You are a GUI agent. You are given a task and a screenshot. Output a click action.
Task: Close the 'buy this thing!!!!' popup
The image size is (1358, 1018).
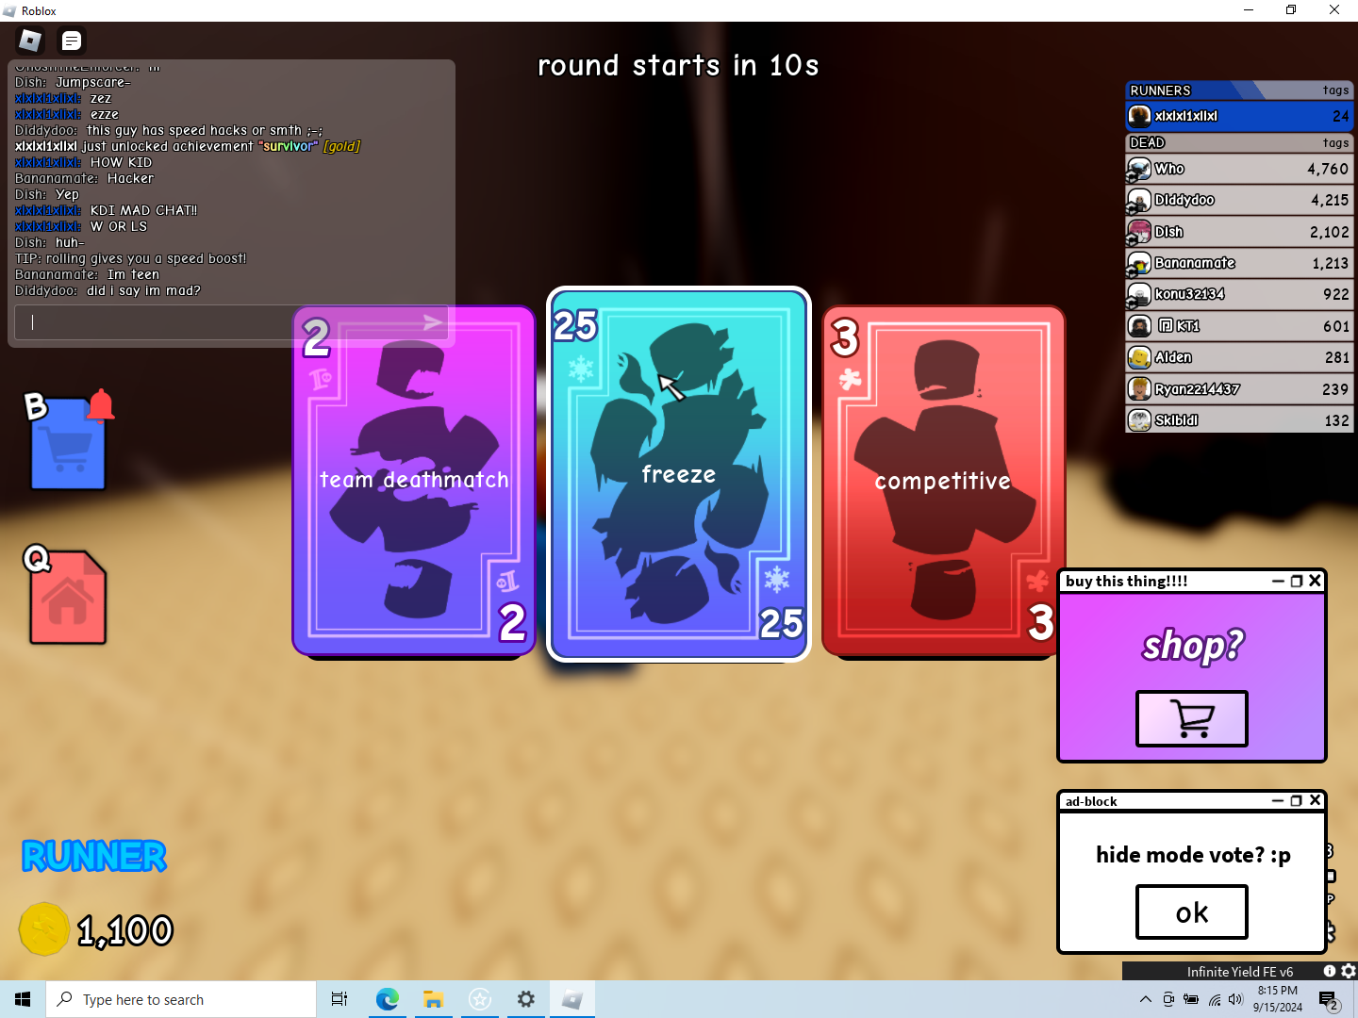pyautogui.click(x=1315, y=581)
